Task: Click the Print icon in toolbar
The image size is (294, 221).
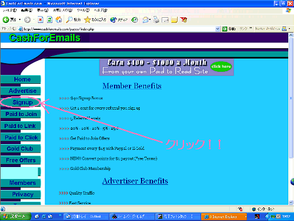Action: pyautogui.click(x=156, y=20)
